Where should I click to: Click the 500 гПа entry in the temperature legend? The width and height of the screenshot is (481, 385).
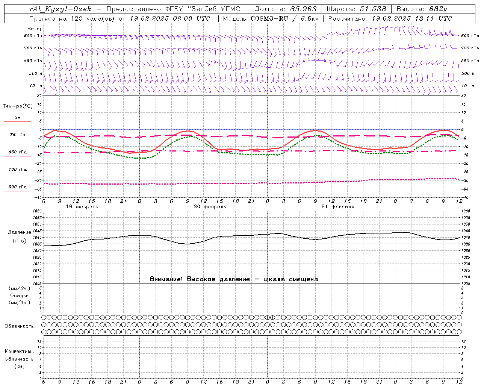(x=18, y=189)
